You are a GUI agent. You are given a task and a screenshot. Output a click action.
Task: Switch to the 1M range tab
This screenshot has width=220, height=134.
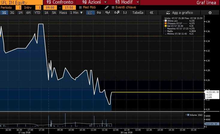coord(20,13)
